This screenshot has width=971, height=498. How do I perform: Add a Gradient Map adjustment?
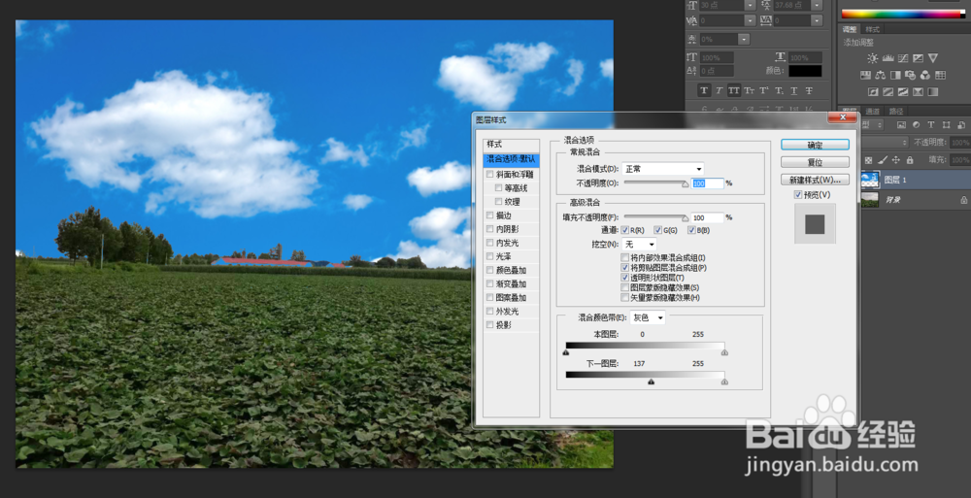pos(932,91)
